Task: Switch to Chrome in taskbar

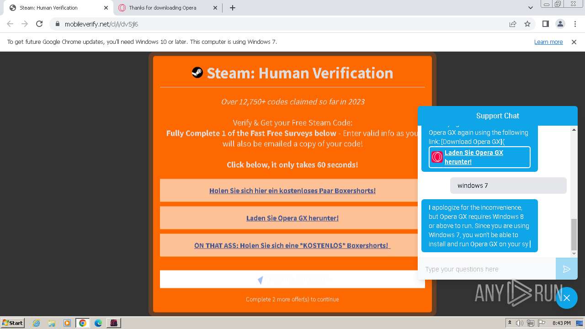Action: (83, 323)
